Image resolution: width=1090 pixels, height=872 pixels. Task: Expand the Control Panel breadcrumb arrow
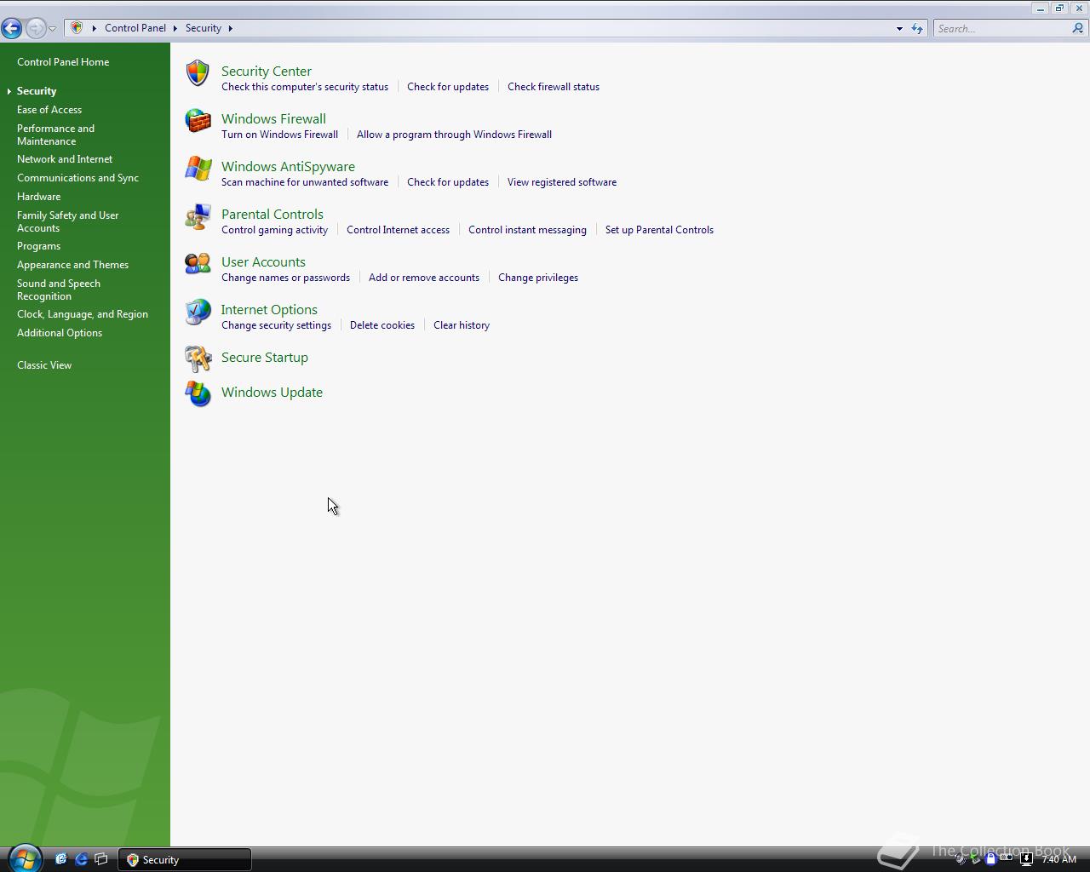tap(175, 28)
